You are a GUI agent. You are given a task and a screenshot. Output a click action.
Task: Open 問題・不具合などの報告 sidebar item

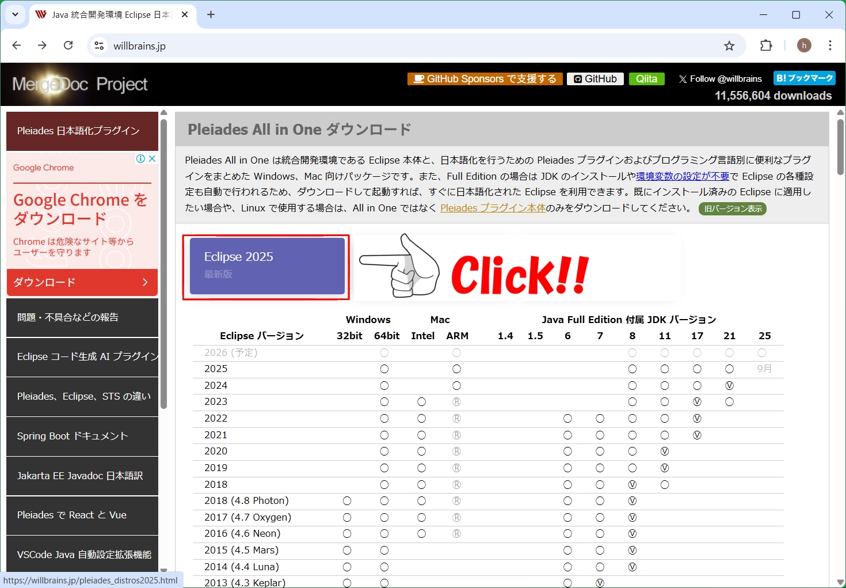pyautogui.click(x=82, y=317)
